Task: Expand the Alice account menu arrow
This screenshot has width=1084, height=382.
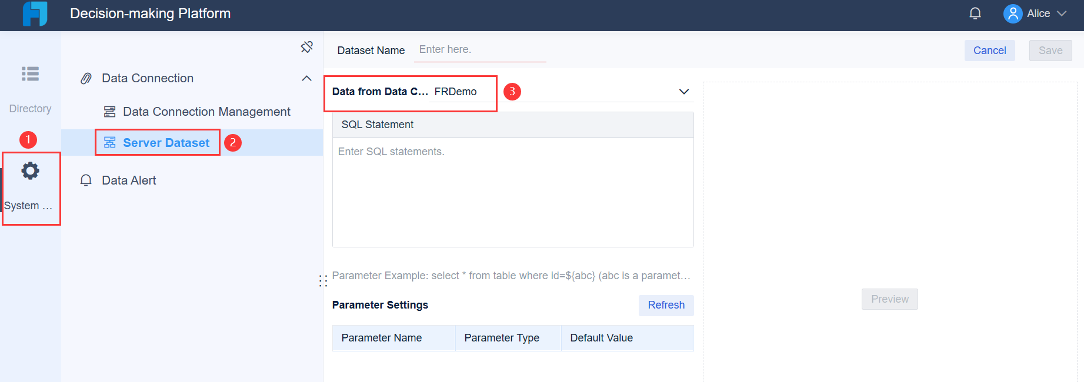Action: (1062, 14)
